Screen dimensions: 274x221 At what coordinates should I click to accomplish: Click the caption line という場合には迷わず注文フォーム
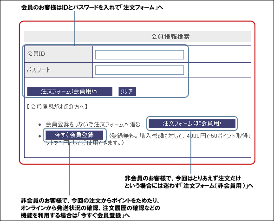point(189,186)
